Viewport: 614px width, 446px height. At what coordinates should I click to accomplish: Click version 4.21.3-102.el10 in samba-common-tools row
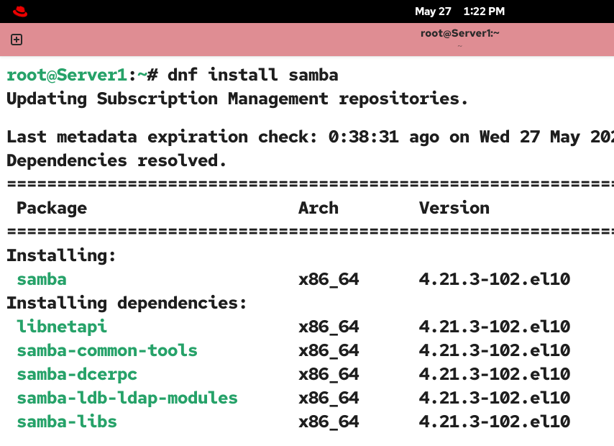pos(495,351)
